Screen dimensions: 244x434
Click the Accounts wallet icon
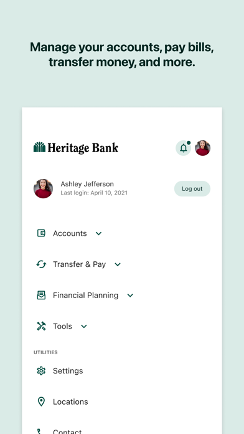point(41,233)
